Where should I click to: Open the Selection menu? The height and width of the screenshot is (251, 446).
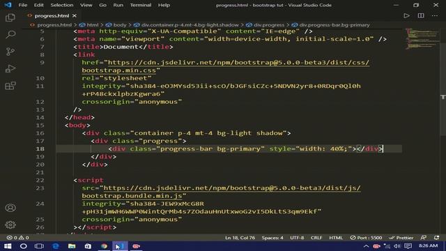pos(62,5)
